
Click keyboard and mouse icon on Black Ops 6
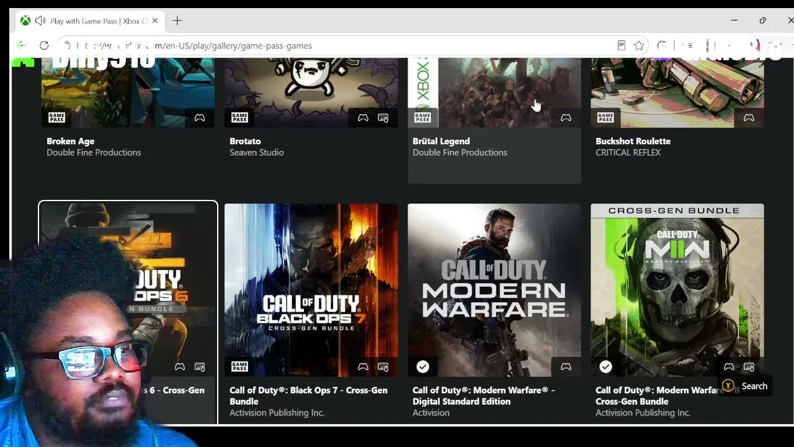click(200, 367)
